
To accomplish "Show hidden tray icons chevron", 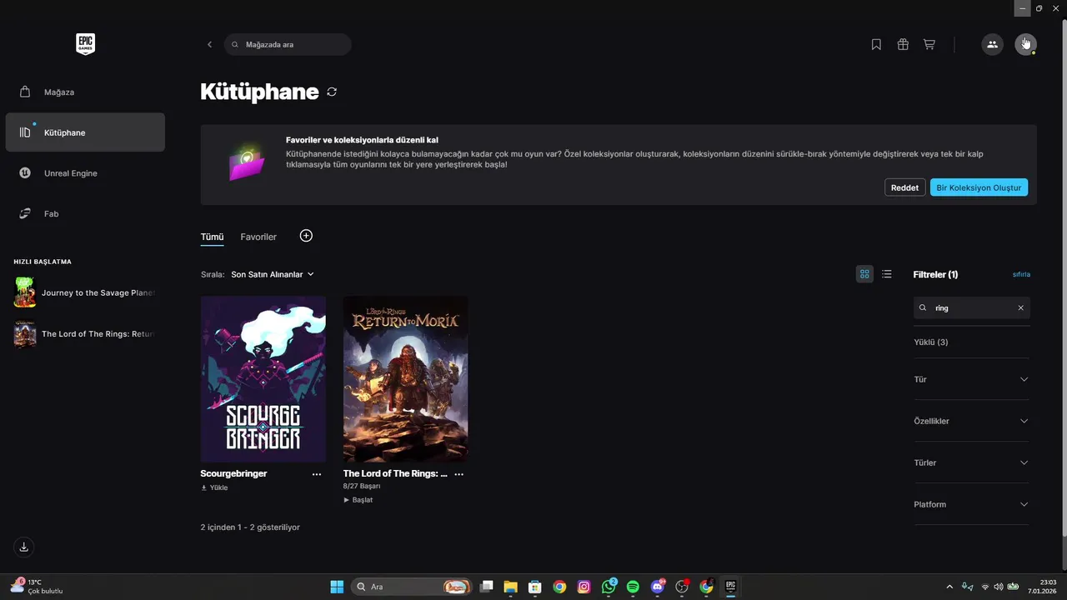I will click(x=949, y=587).
